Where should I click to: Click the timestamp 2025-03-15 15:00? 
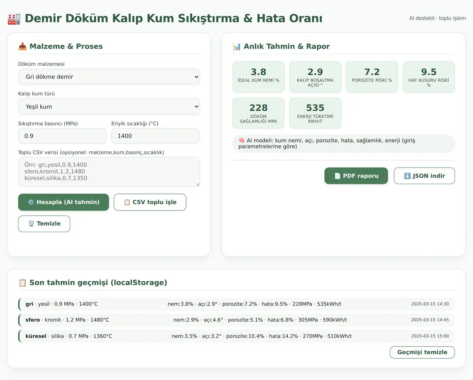coord(430,336)
